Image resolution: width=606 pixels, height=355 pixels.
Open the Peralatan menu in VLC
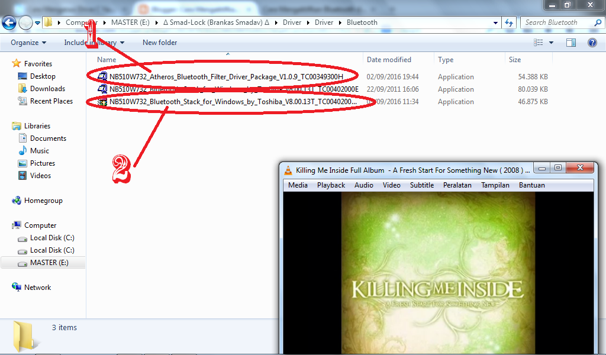click(457, 185)
